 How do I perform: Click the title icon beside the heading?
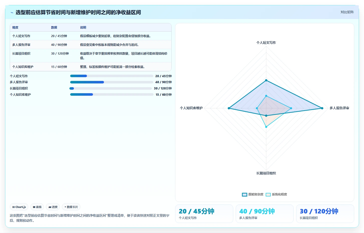[x=12, y=13]
